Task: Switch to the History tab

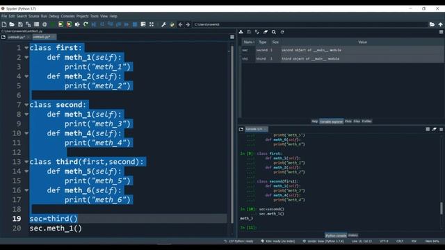Action: 353,235
